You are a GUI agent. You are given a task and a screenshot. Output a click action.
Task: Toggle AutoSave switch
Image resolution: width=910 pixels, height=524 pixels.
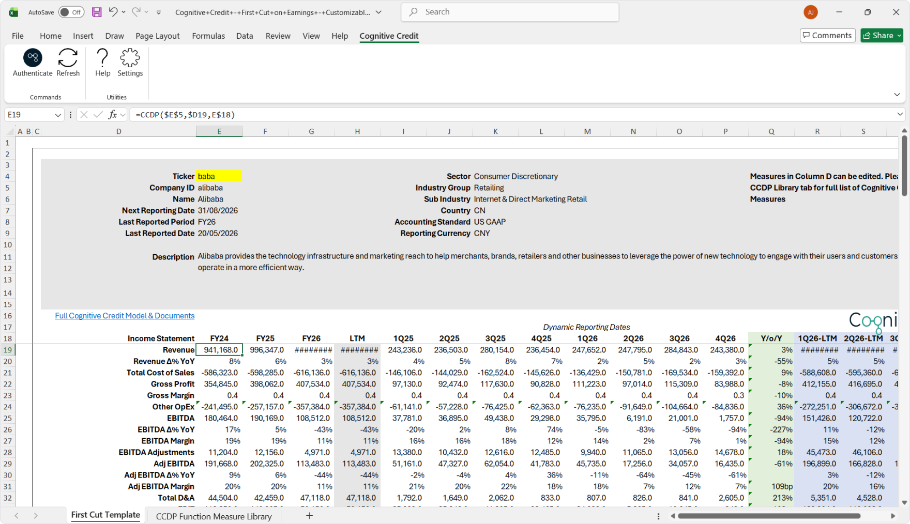click(x=71, y=12)
